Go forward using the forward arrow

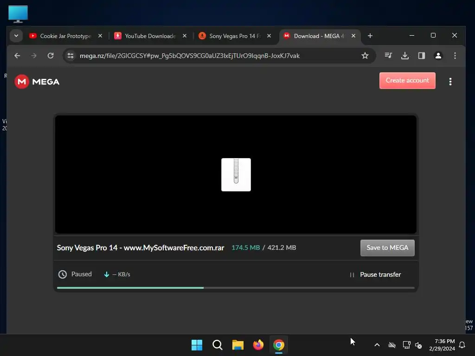coord(34,56)
